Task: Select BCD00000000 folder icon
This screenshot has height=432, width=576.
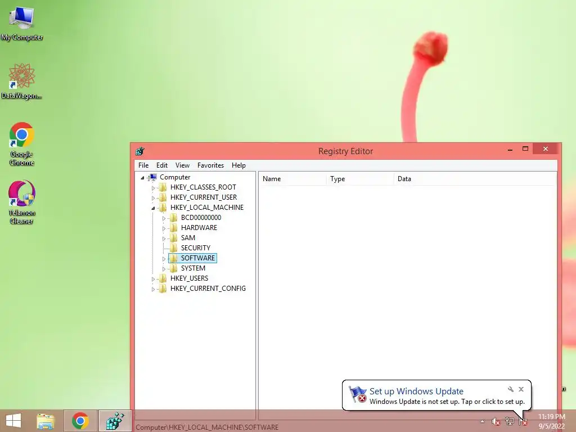Action: coord(173,218)
